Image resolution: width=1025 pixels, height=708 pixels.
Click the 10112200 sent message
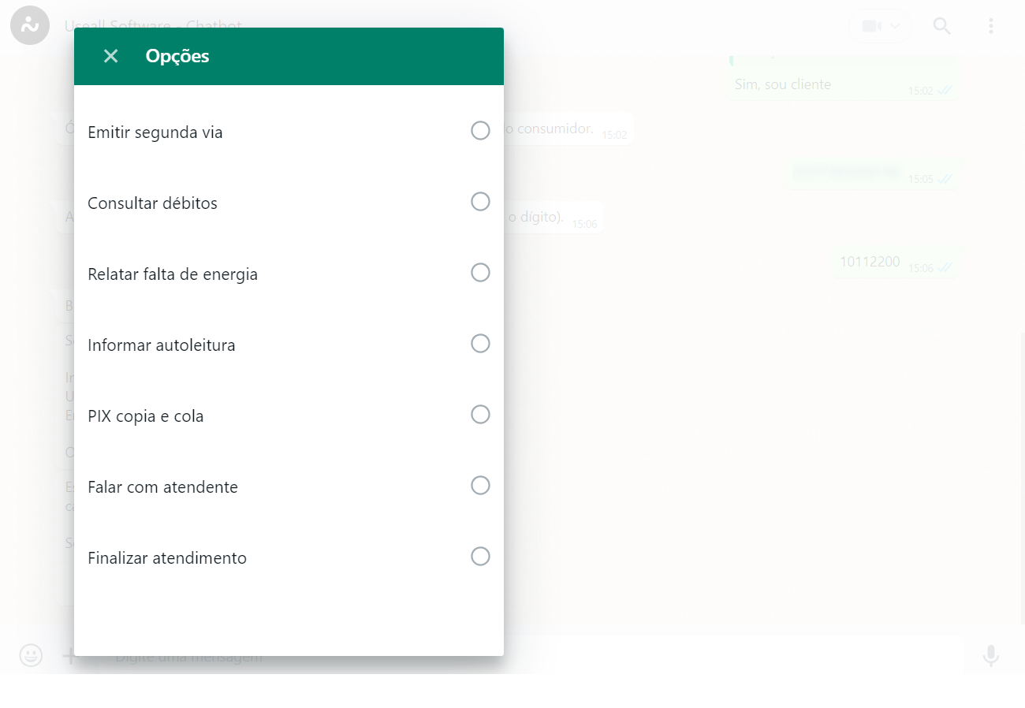point(896,263)
